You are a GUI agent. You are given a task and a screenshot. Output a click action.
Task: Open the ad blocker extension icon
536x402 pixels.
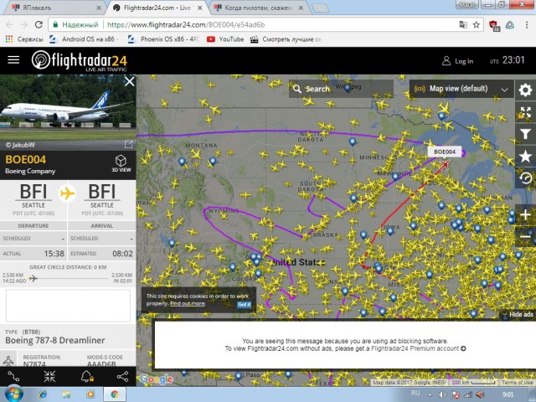494,25
